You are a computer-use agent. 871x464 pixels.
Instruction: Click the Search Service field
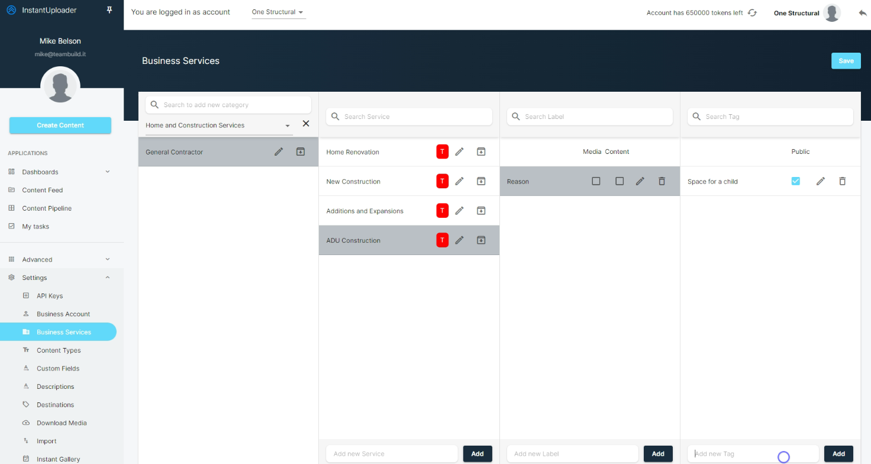[409, 117]
